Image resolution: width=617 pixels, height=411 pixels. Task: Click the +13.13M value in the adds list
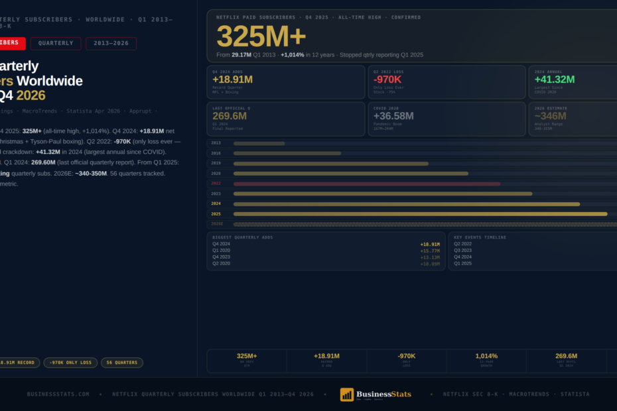click(430, 258)
